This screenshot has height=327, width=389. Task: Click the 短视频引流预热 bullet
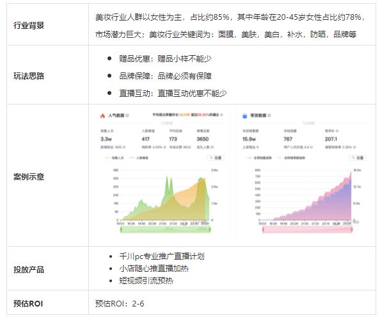coord(146,280)
